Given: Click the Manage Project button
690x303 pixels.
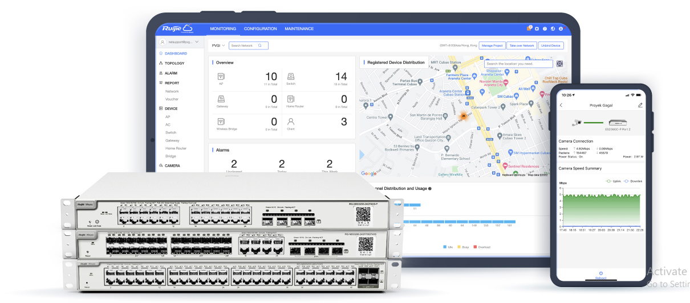Looking at the screenshot, I should pos(491,45).
